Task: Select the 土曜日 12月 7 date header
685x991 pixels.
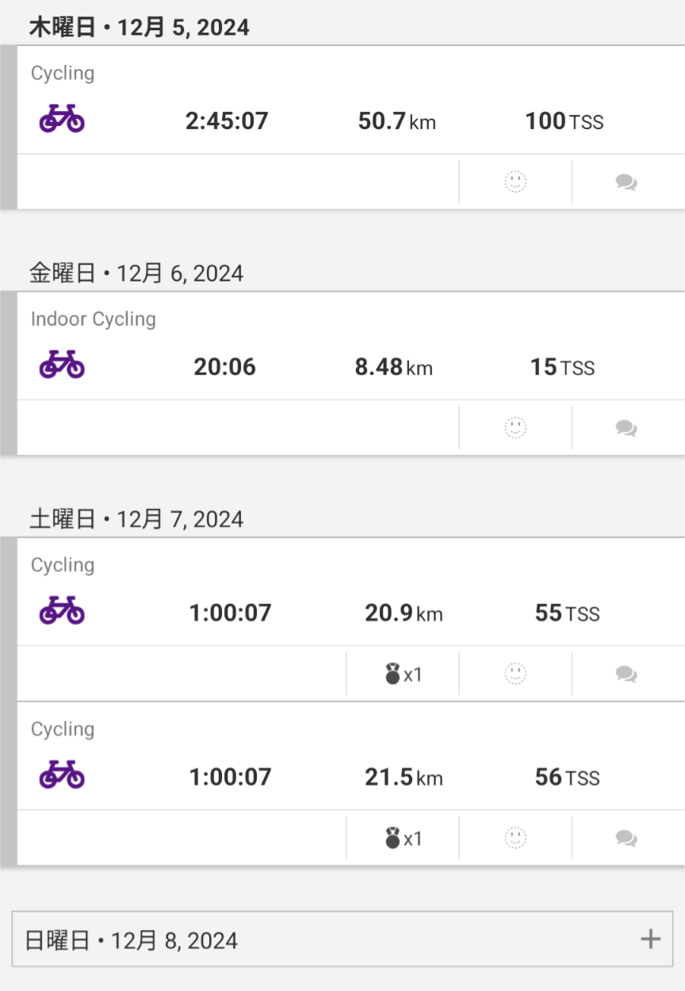Action: click(136, 519)
